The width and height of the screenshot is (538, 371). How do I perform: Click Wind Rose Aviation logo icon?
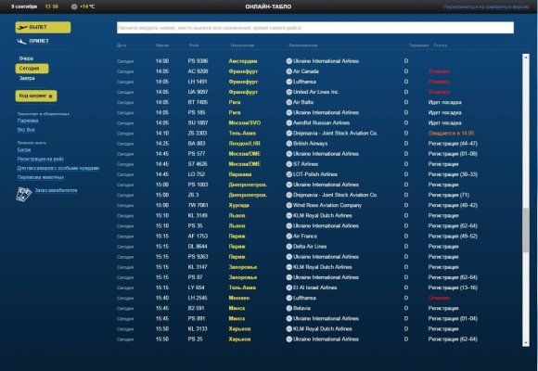(288, 205)
